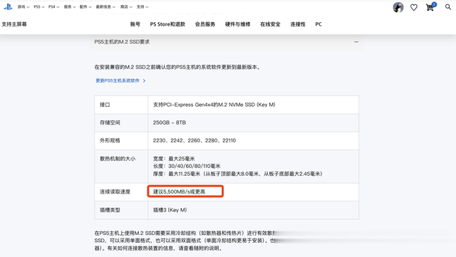Open the PS Store和退款 tab
The height and width of the screenshot is (257, 456).
coord(167,24)
